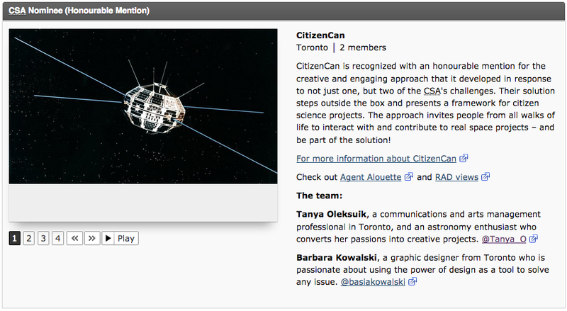
Task: Play the satellite image slideshow
Action: tap(120, 239)
